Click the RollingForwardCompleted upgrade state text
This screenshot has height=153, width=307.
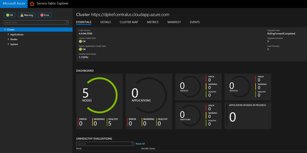(x=281, y=34)
